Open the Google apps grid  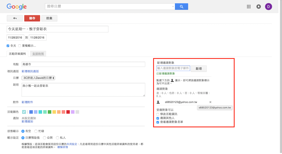tap(248, 7)
